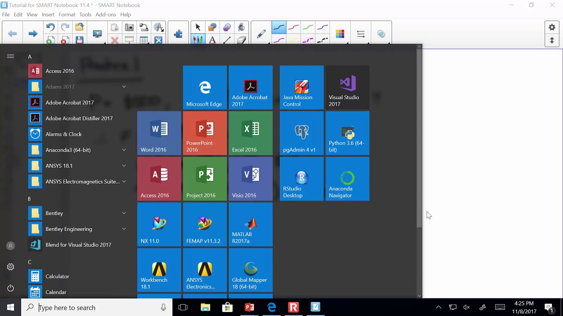Click the Redo arrow in Notebook toolbar
The height and width of the screenshot is (316, 563).
click(65, 28)
